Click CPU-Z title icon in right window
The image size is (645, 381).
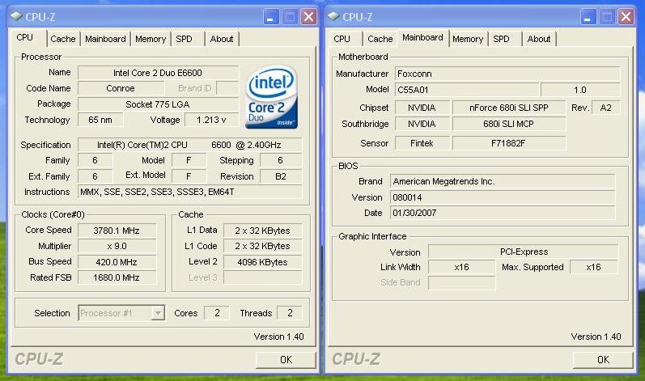click(x=333, y=16)
